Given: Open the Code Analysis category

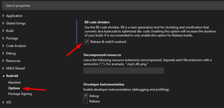Looking at the screenshot, I should pos(16,46).
